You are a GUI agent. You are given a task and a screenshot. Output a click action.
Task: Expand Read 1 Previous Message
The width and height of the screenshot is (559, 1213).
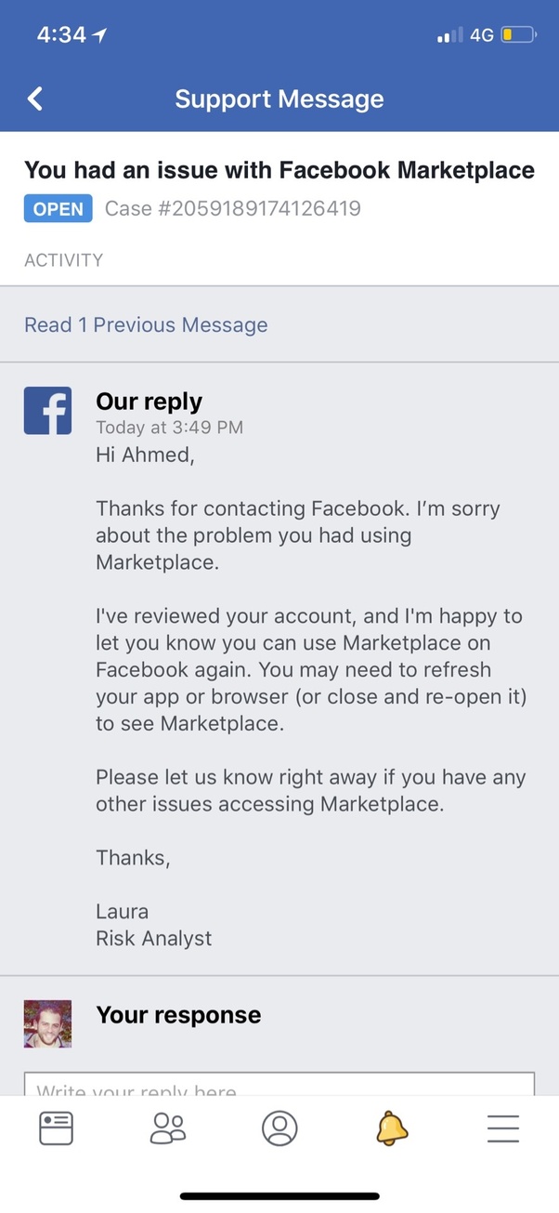[146, 324]
